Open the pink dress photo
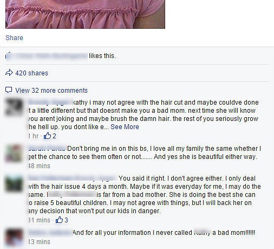Screen dimensions: 274x249 coord(85,14)
